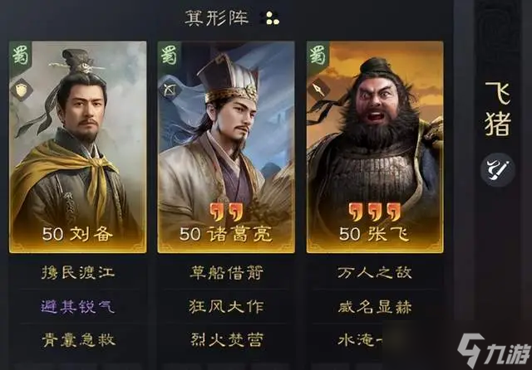Select the 狂风大作 skill
Screen dimensions: 532x370
(x=226, y=307)
